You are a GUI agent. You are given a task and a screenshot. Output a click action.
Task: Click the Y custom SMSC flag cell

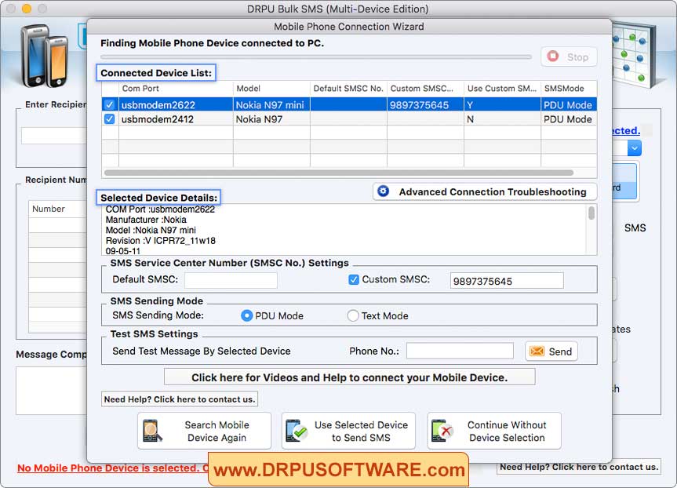coord(502,104)
